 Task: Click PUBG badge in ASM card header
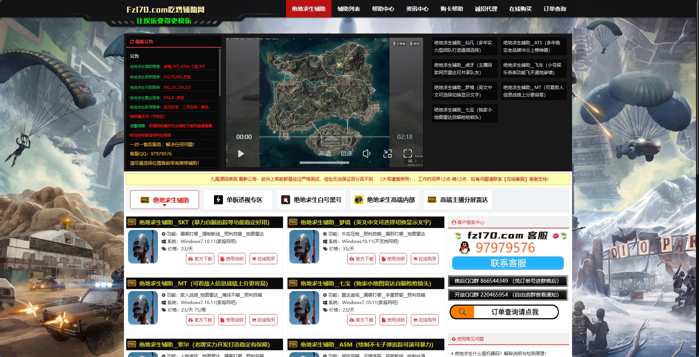(293, 344)
